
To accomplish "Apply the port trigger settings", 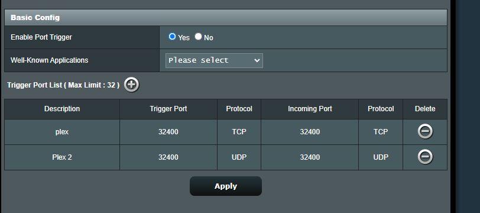I will 226,186.
